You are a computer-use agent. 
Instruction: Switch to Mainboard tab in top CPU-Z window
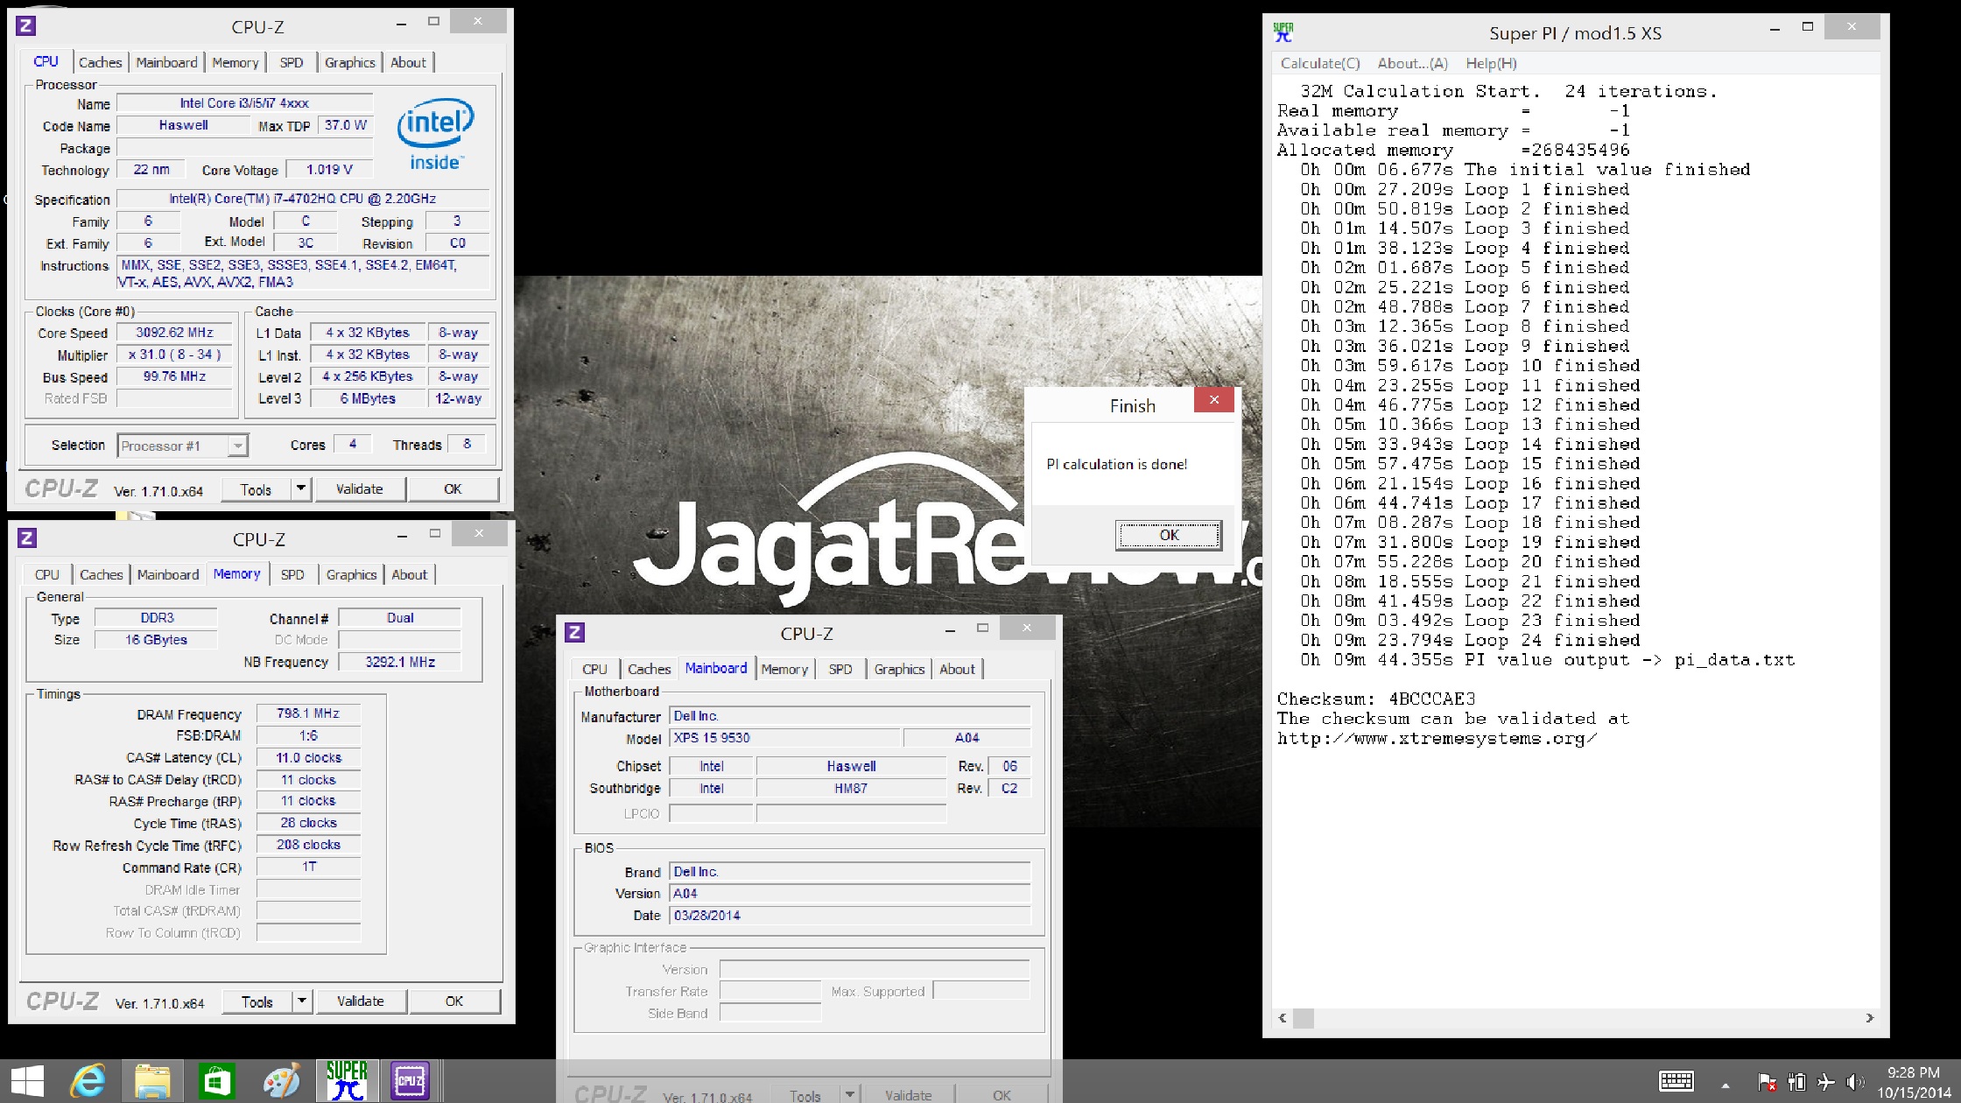166,62
